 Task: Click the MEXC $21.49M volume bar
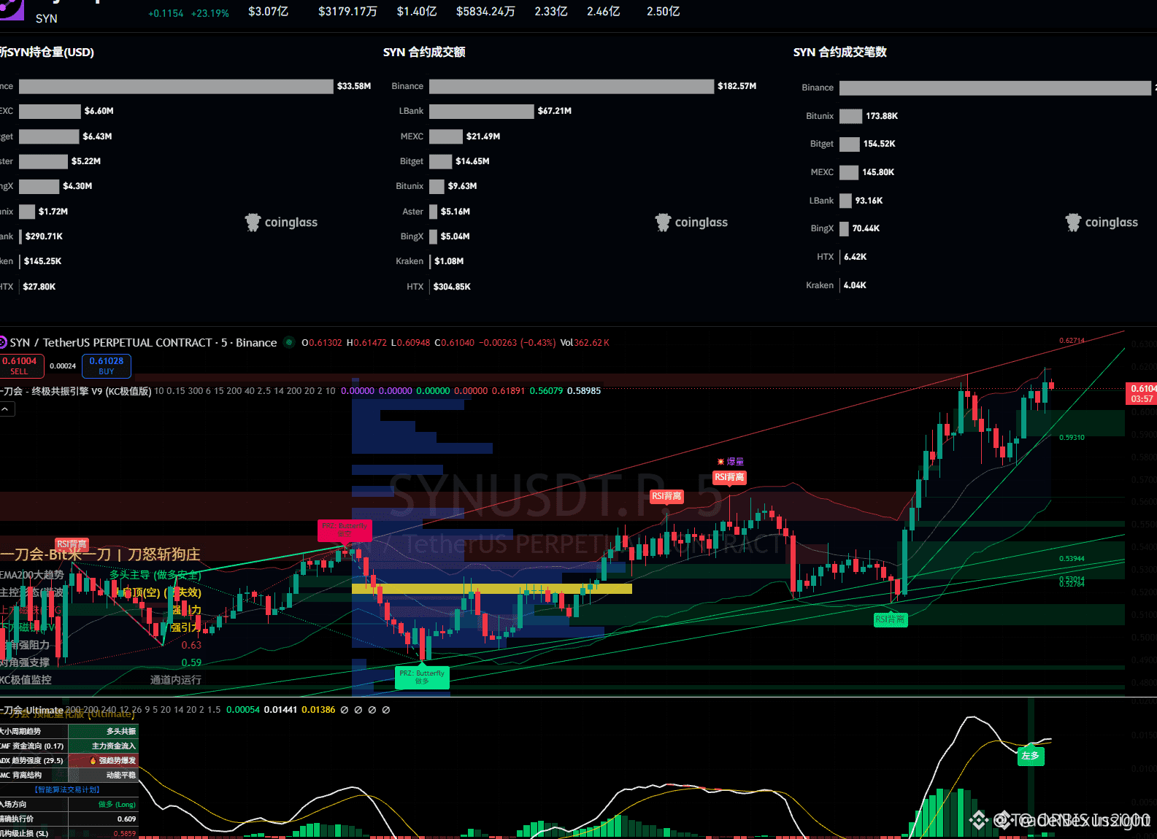(x=446, y=136)
